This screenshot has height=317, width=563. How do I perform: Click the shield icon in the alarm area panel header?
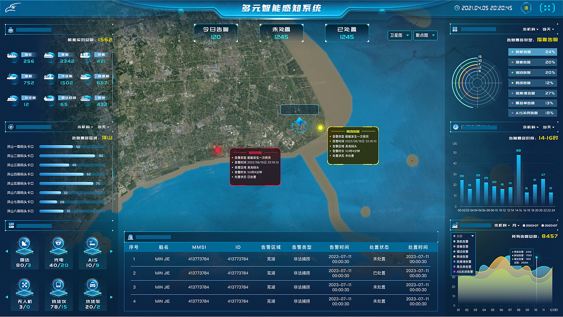coord(10,127)
